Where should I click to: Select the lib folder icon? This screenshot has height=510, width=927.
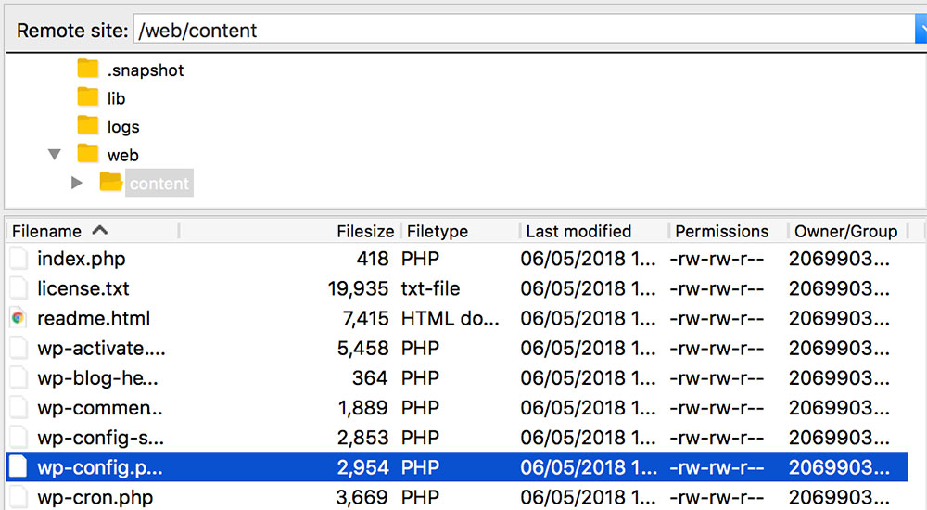[x=88, y=98]
